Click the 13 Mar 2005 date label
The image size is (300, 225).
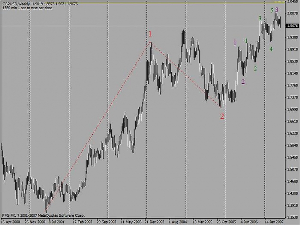point(203,222)
